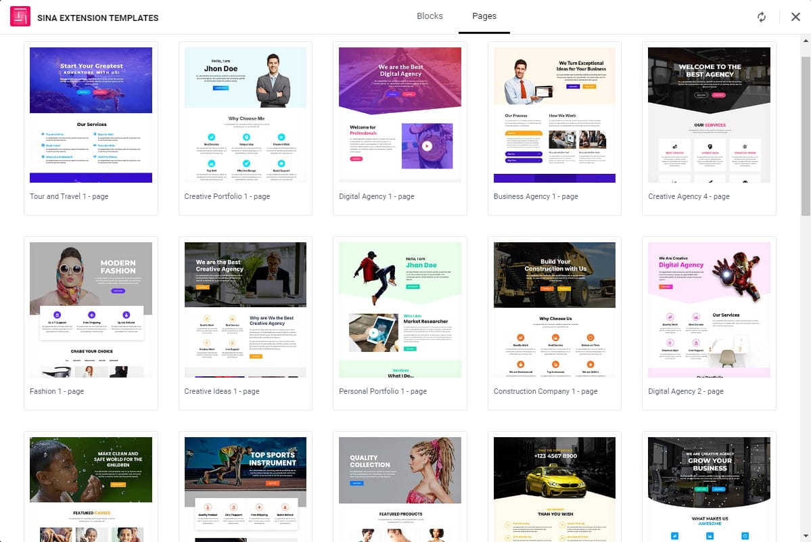Image resolution: width=811 pixels, height=542 pixels.
Task: Switch to the Blocks tab
Action: click(430, 16)
